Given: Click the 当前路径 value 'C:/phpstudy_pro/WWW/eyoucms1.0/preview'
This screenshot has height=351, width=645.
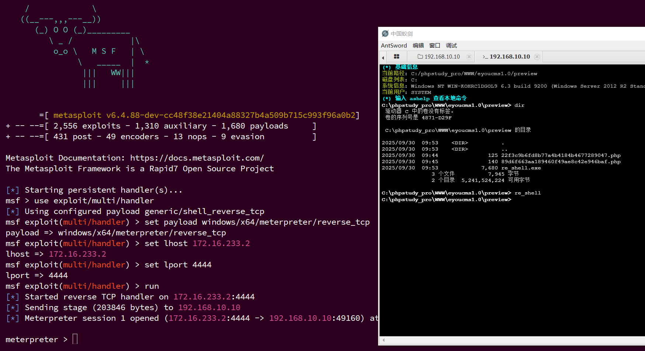Looking at the screenshot, I should (474, 73).
